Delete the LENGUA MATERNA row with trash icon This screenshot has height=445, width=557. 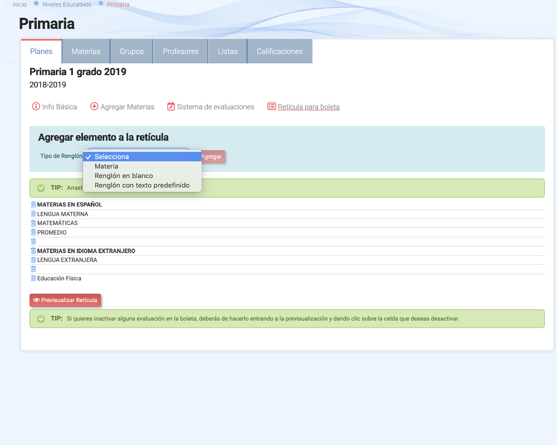tap(33, 214)
